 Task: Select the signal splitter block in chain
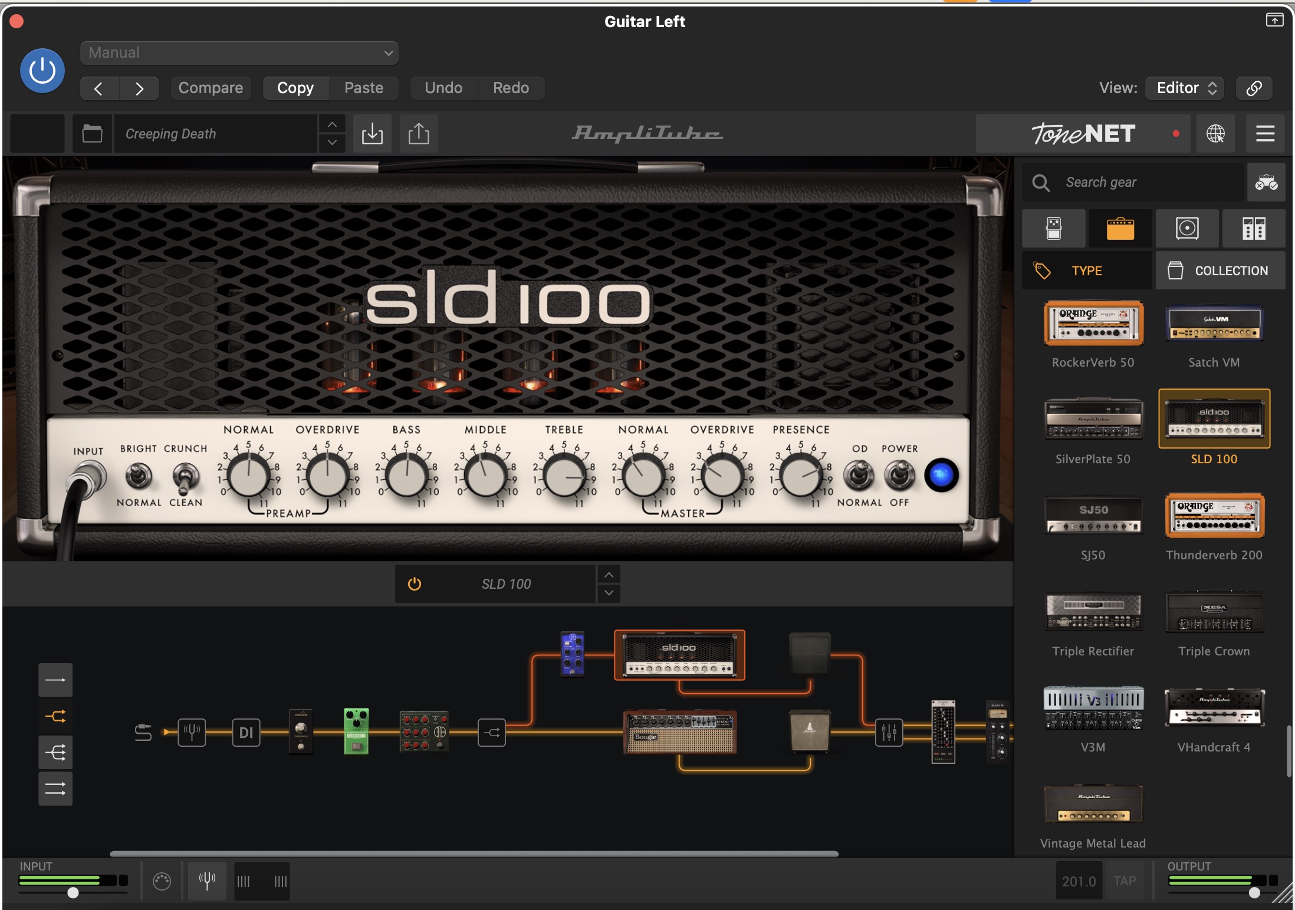click(491, 733)
